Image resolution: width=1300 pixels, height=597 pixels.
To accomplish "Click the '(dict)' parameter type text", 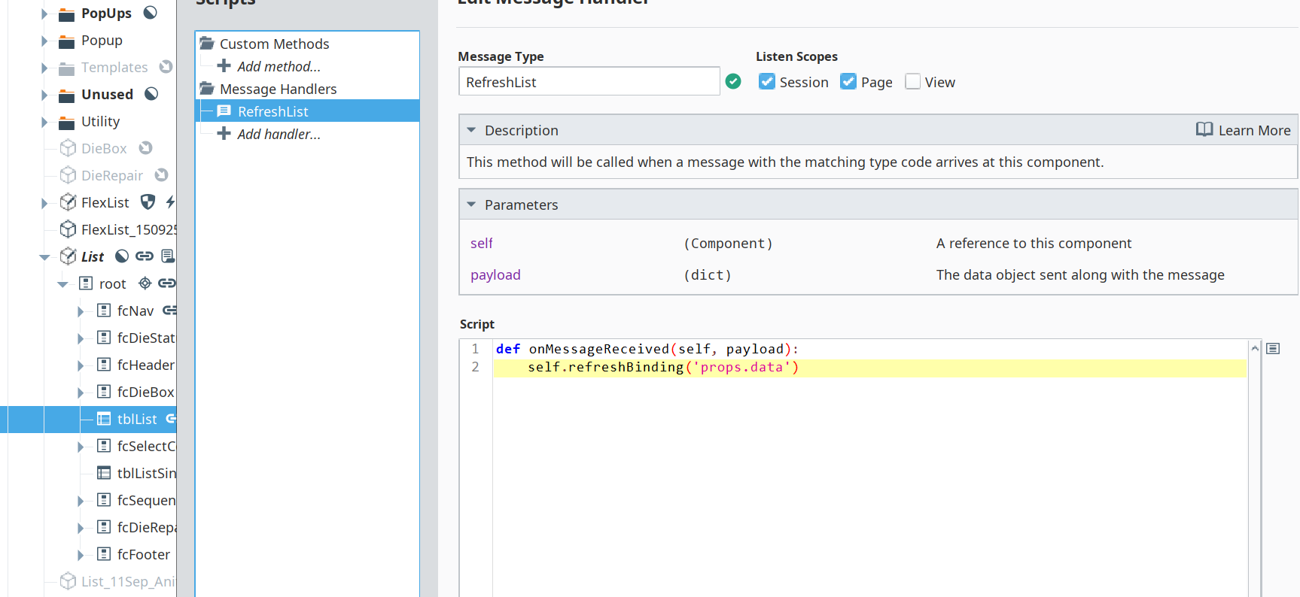I will click(x=708, y=274).
